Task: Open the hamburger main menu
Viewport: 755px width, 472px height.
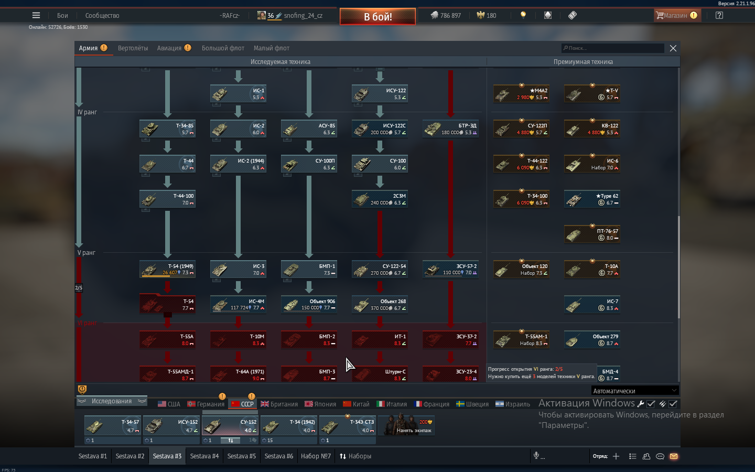Action: [36, 15]
